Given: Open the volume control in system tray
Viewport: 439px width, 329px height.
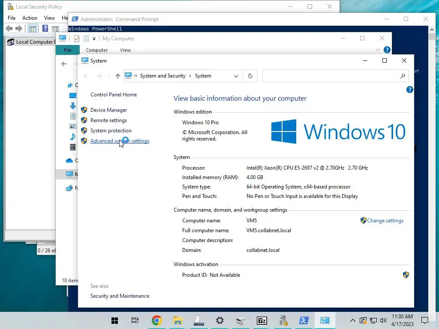Looking at the screenshot, I should pyautogui.click(x=383, y=320).
